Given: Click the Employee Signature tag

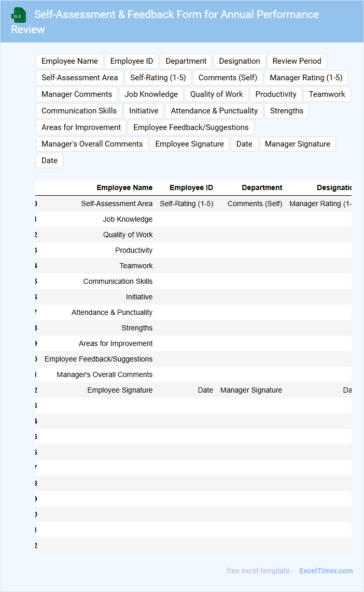Looking at the screenshot, I should pos(189,144).
